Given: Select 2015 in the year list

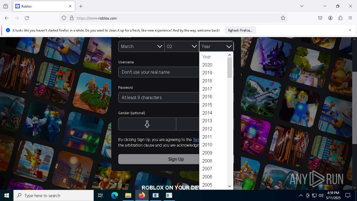Looking at the screenshot, I should (213, 105).
